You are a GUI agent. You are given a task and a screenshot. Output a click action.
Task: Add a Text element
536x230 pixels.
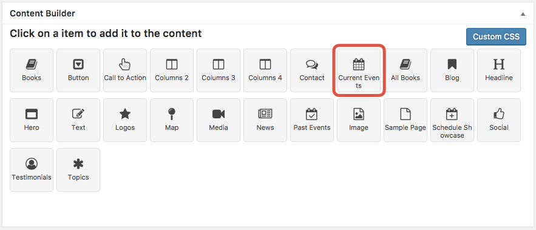pos(78,120)
